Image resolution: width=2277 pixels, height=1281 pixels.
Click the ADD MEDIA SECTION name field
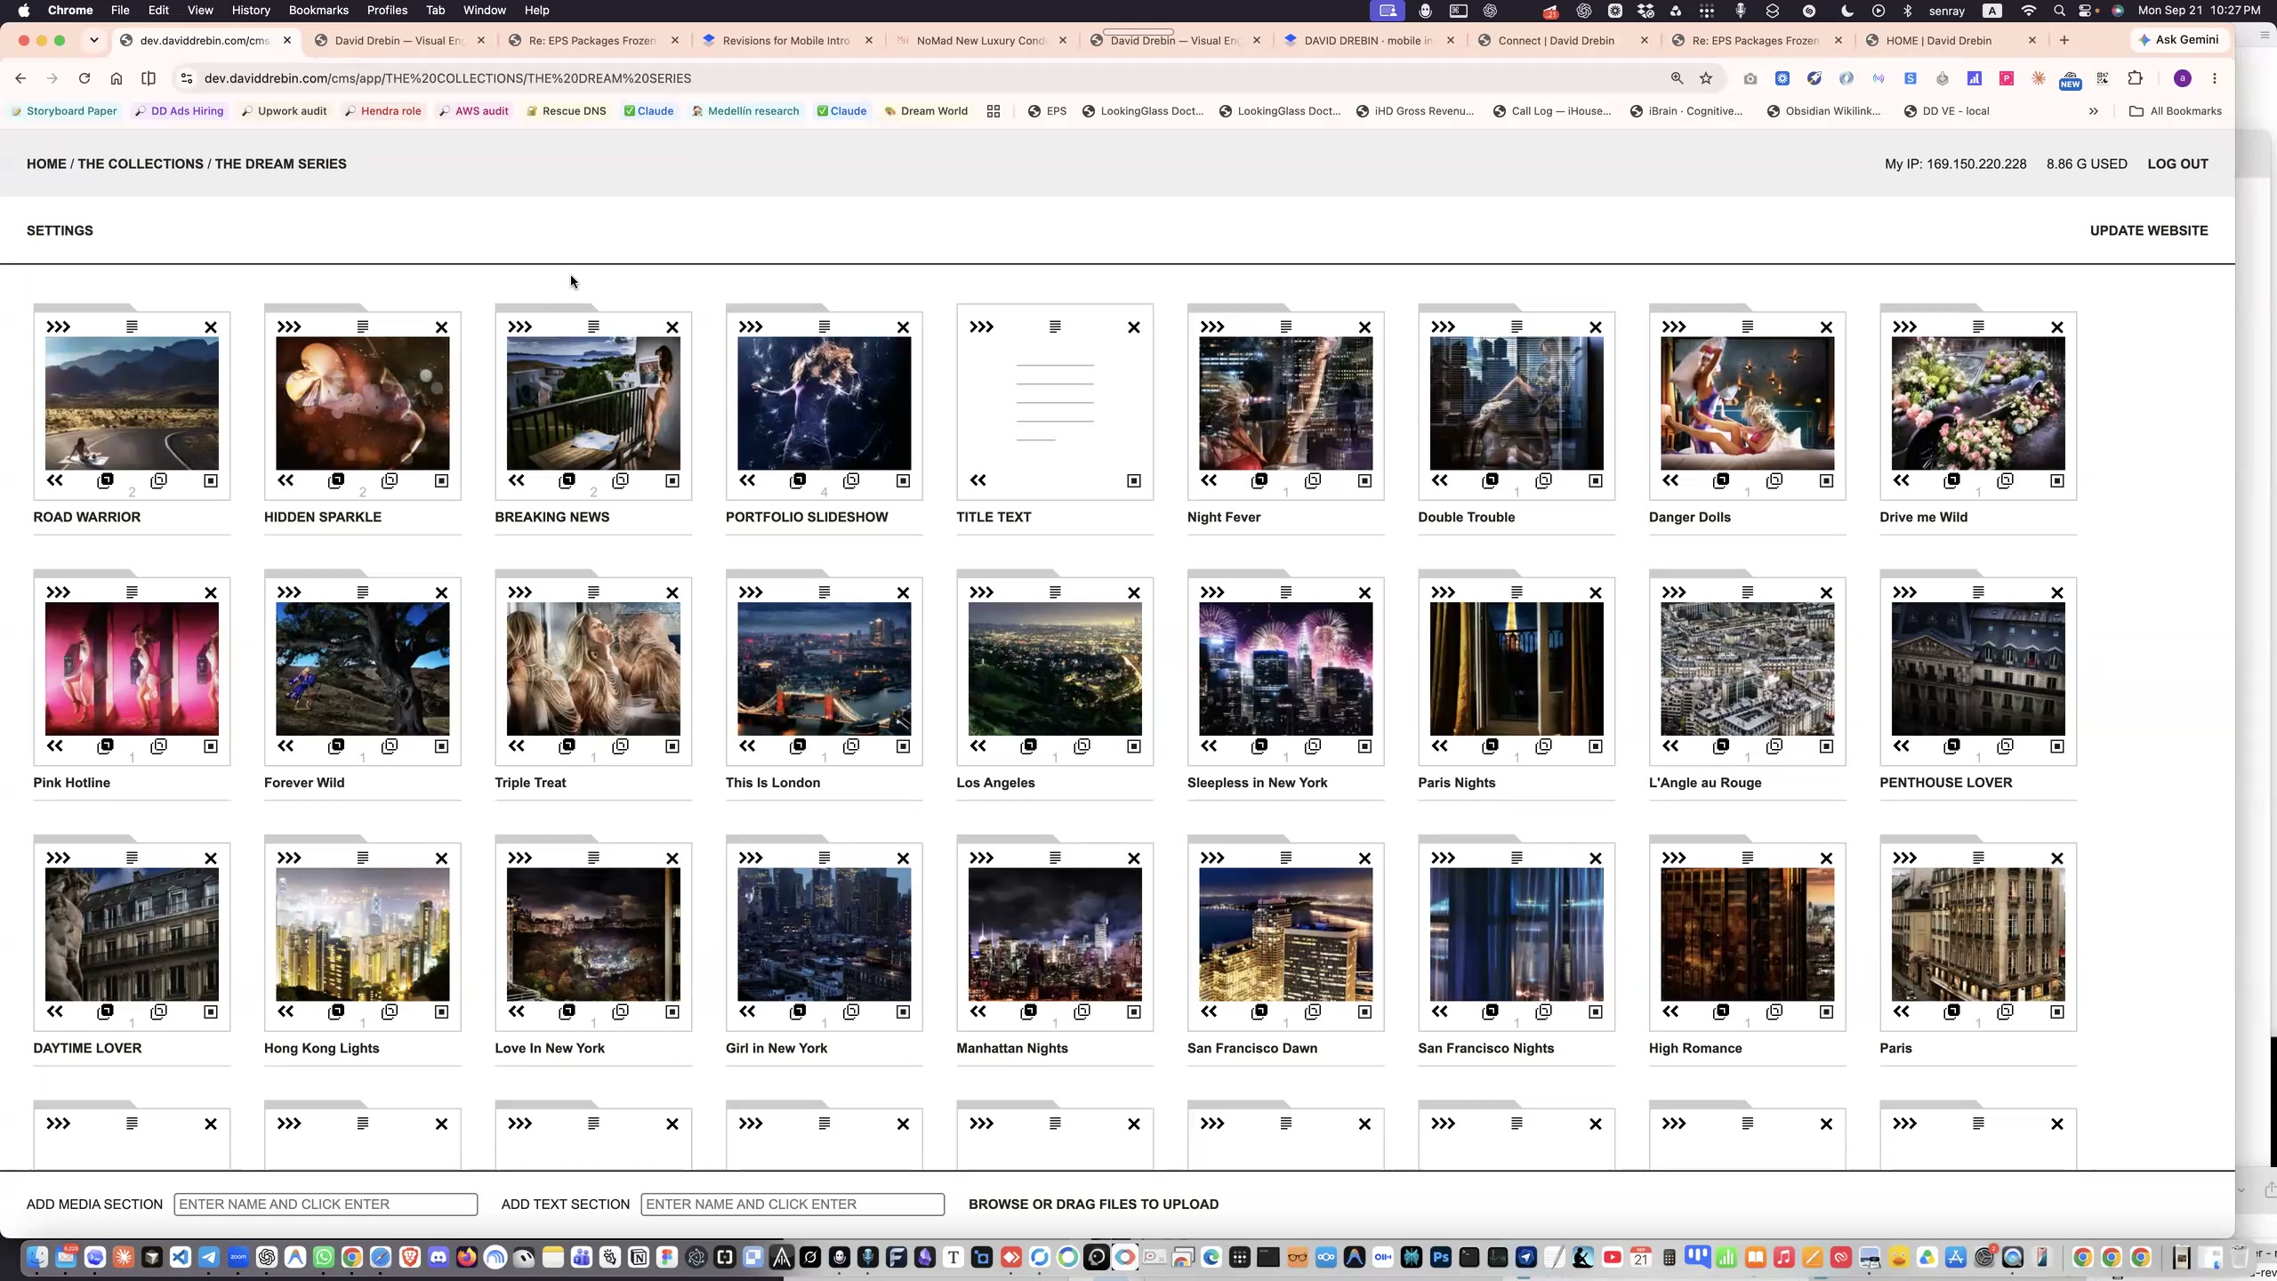[x=326, y=1204]
